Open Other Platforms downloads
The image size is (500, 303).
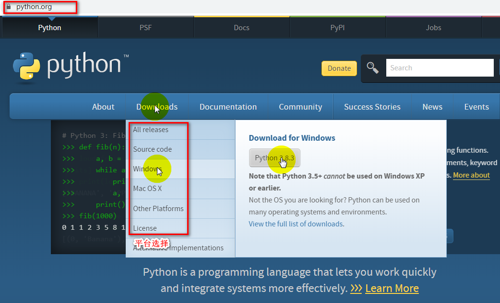[x=158, y=208]
